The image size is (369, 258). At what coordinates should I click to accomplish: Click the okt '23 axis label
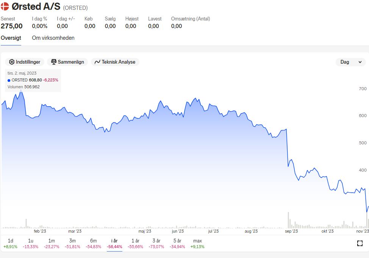pos(328,231)
